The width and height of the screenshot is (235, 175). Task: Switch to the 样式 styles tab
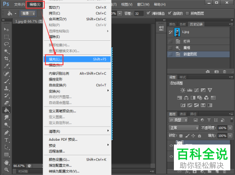[183, 77]
